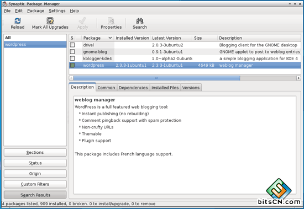Screen dimensions: 304x209
Task: Click the Package column sort arrow
Action: [110, 37]
